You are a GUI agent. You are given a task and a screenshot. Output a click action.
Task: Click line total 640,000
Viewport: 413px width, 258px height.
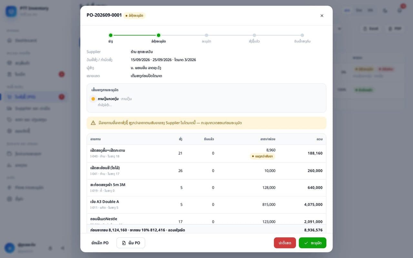[x=315, y=188]
